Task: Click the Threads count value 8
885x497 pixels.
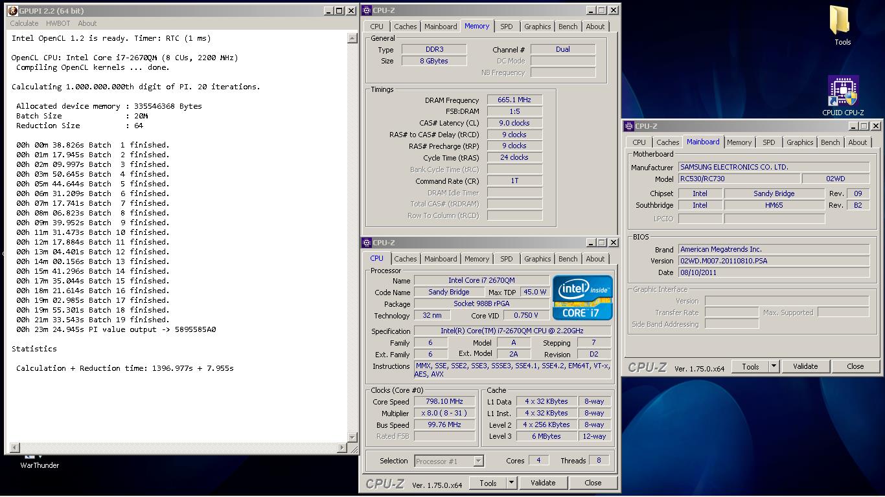Action: [x=599, y=461]
